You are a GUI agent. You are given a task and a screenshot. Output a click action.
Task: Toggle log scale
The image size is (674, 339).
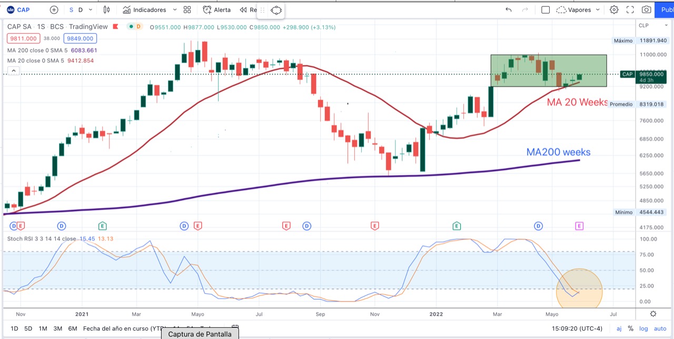click(643, 328)
